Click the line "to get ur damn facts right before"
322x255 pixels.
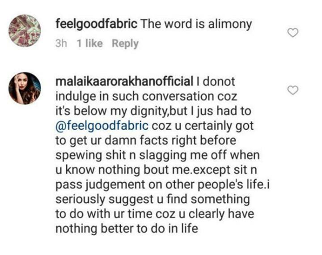pos(146,140)
